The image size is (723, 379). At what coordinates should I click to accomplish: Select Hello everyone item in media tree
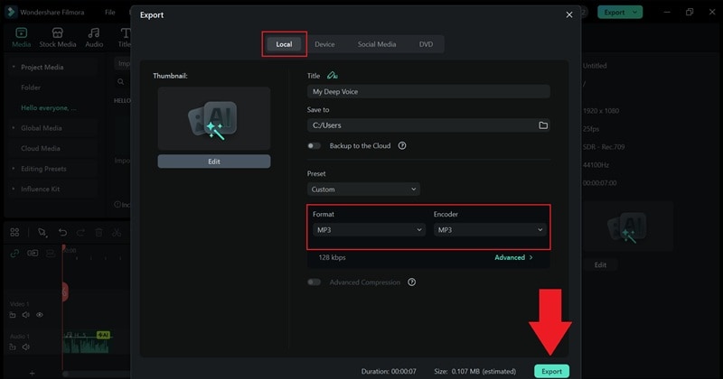pyautogui.click(x=49, y=107)
